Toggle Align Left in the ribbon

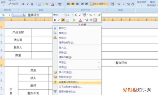[x=68, y=4]
